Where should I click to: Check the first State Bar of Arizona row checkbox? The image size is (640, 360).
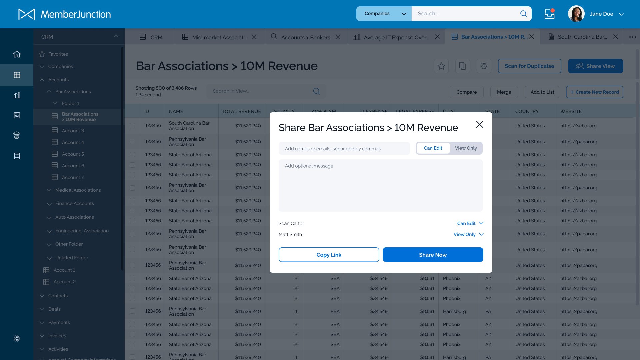pos(132,155)
